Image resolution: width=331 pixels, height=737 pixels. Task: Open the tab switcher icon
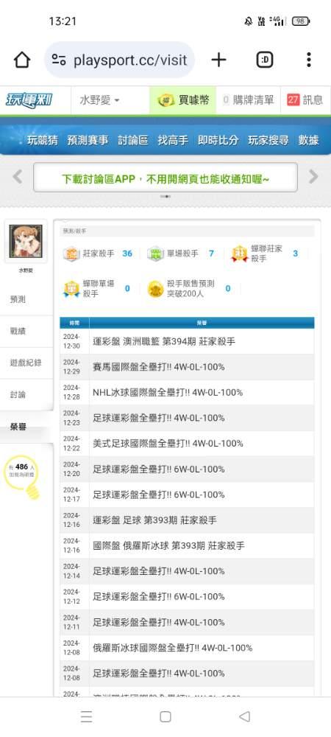(265, 60)
